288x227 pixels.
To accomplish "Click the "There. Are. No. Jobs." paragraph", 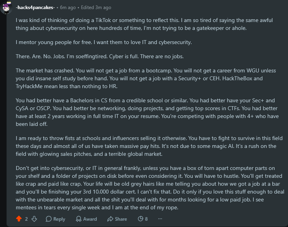I will [x=100, y=56].
